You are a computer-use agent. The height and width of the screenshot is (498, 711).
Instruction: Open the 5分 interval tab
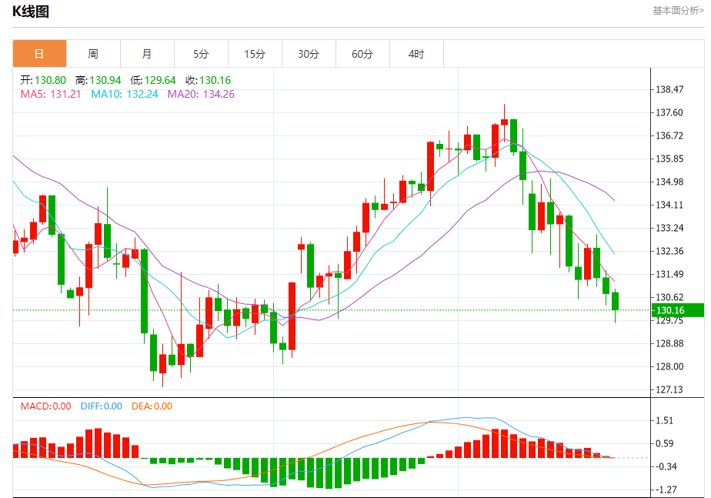(201, 54)
